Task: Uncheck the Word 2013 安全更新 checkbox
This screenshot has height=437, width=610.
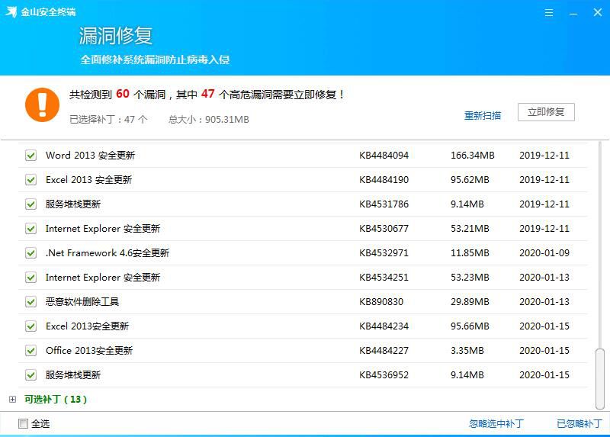Action: 30,156
